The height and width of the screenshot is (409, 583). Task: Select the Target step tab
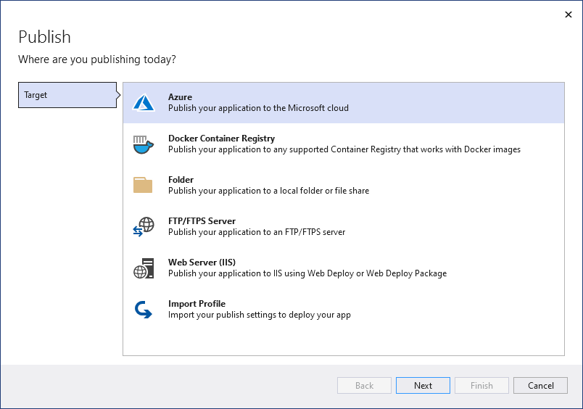[67, 95]
